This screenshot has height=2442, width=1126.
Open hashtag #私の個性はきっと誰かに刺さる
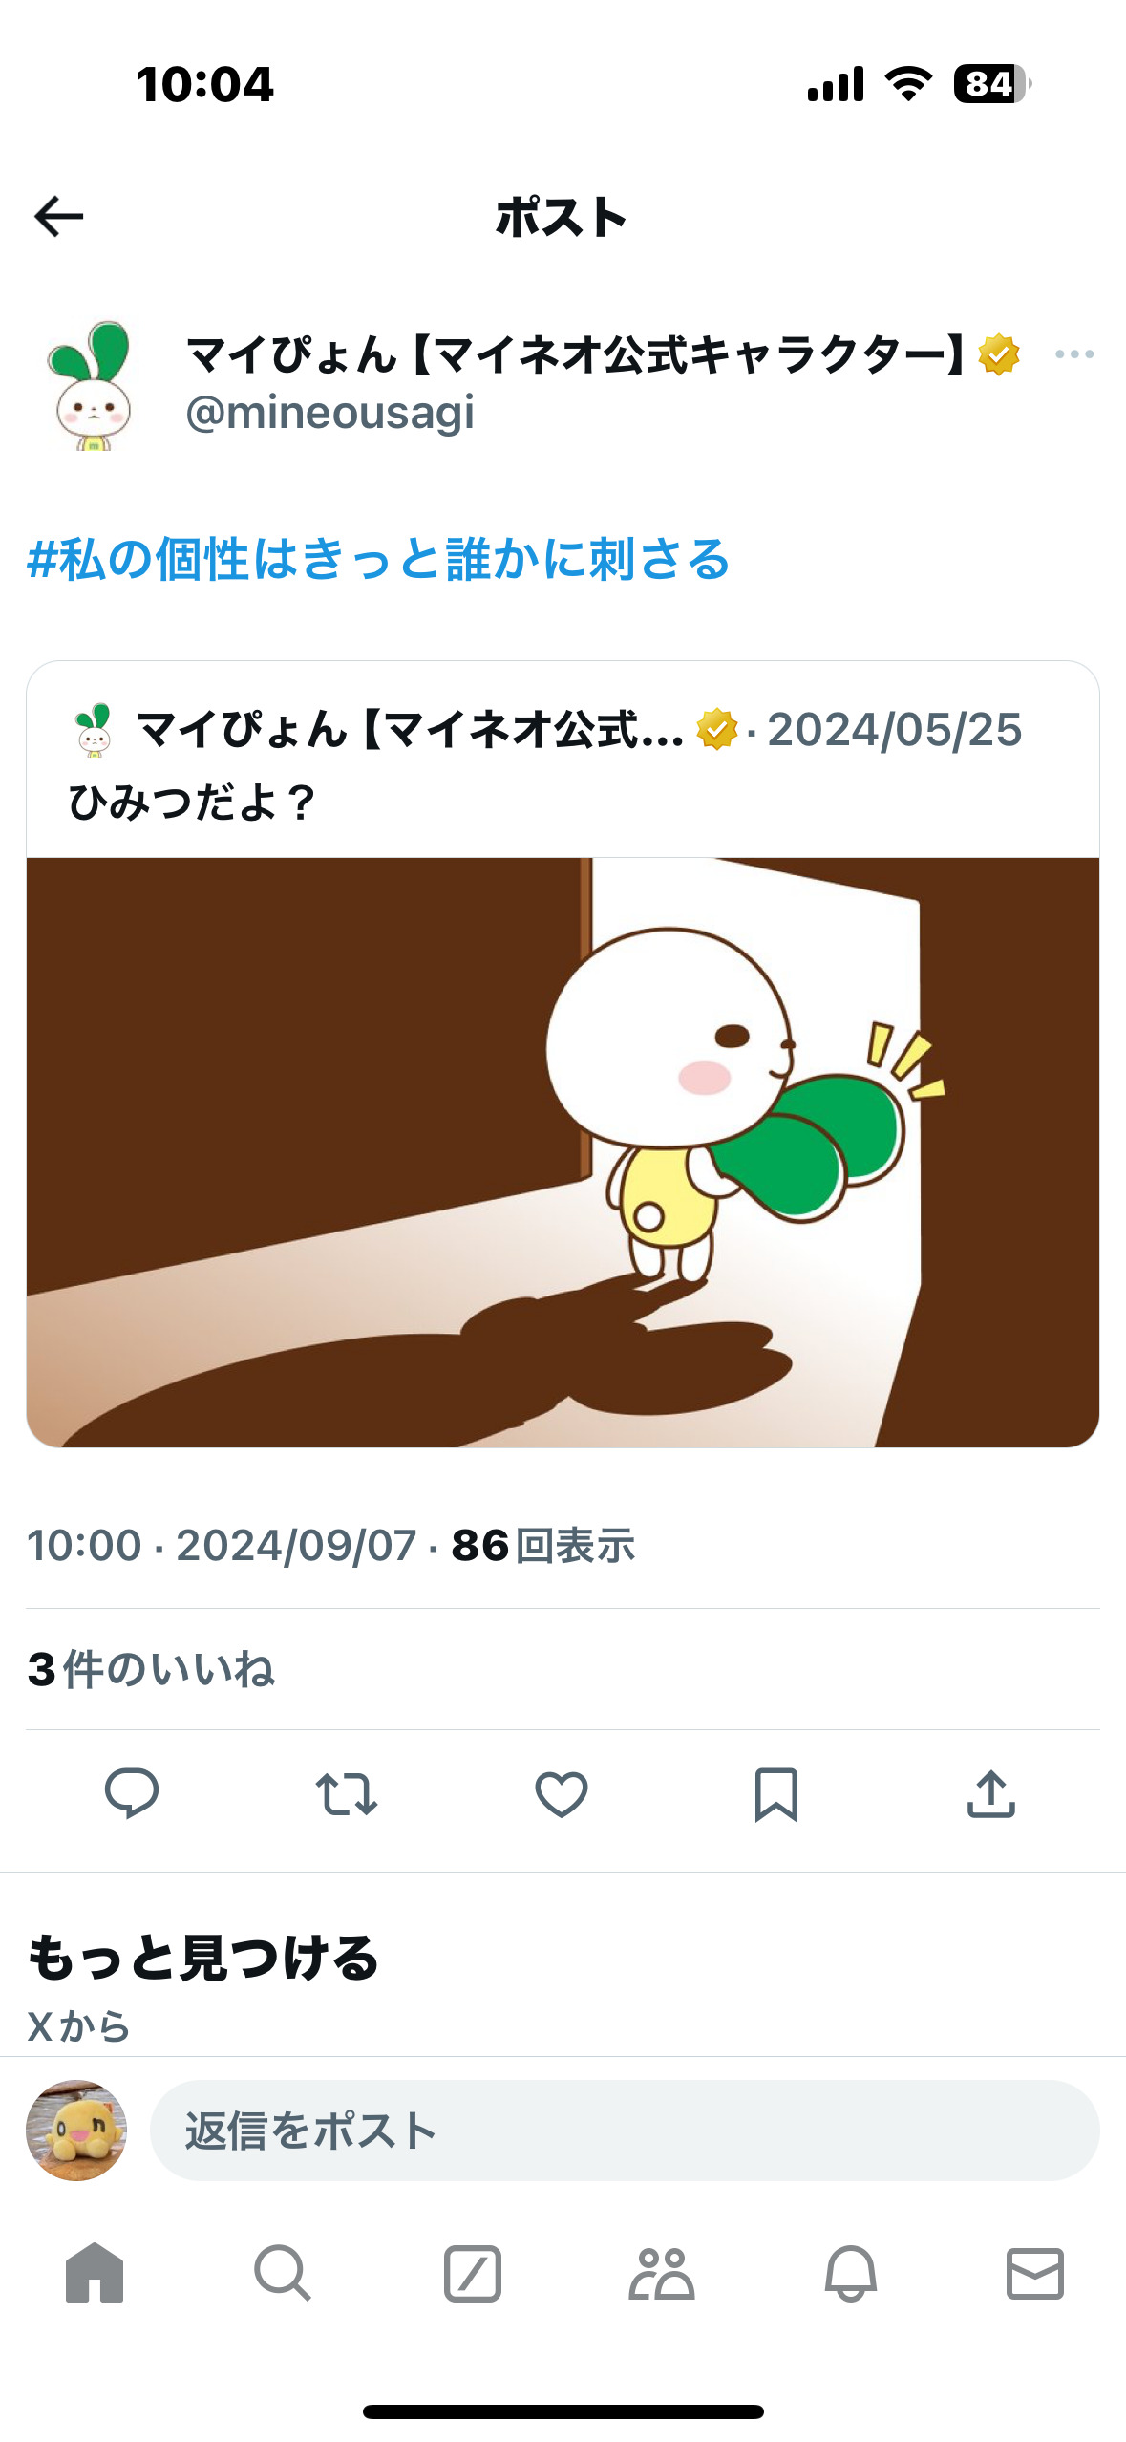click(x=378, y=559)
